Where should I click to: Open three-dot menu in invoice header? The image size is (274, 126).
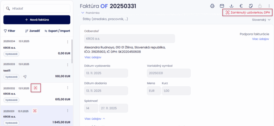[269, 6]
